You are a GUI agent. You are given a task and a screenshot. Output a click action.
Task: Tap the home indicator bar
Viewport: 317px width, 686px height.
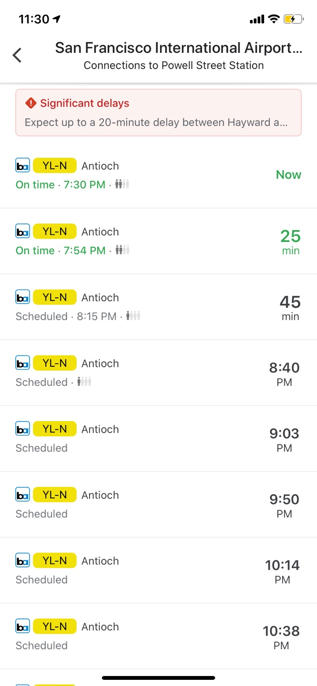click(158, 678)
